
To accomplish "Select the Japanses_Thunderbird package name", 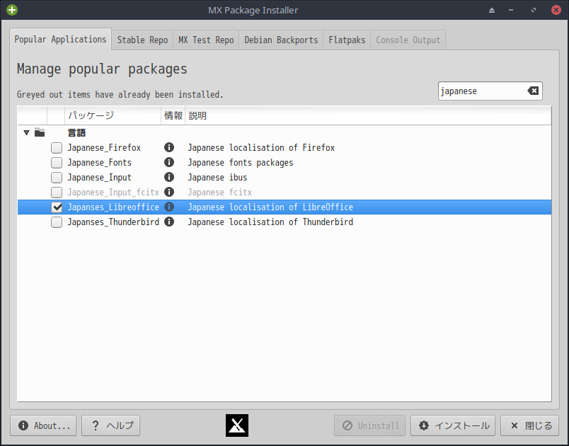I will [113, 222].
